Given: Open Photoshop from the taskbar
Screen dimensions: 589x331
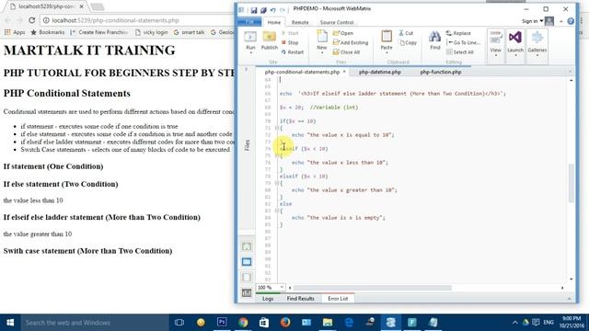Looking at the screenshot, I should pyautogui.click(x=222, y=322).
